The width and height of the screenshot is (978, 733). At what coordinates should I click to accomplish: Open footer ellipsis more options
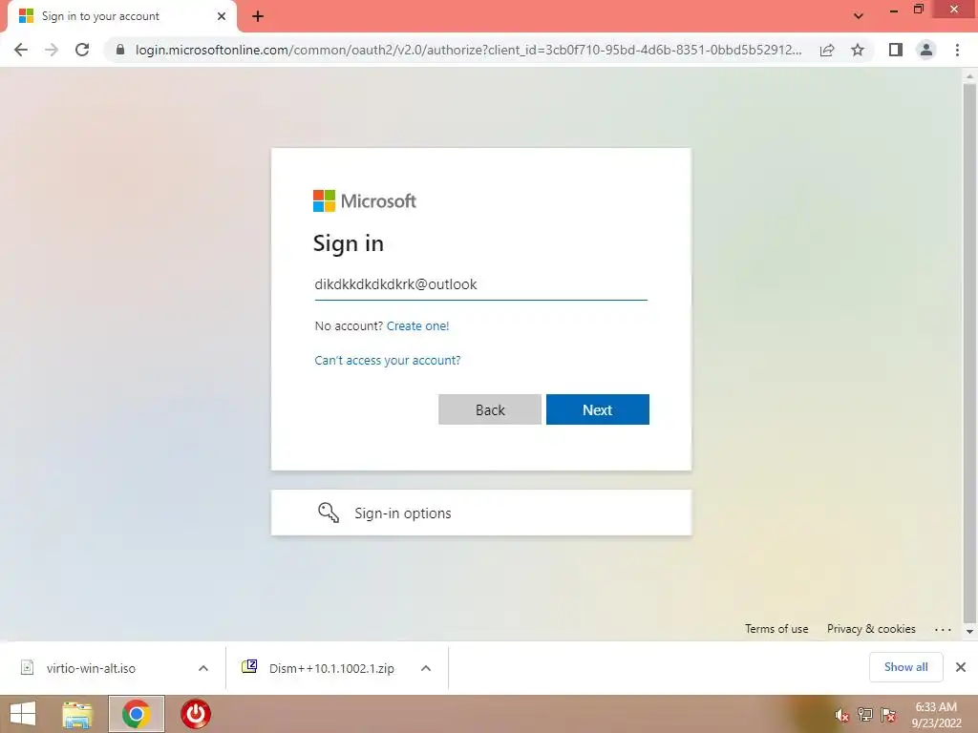pos(943,630)
